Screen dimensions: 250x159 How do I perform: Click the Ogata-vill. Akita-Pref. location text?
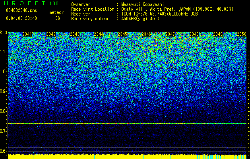[x=177, y=9]
